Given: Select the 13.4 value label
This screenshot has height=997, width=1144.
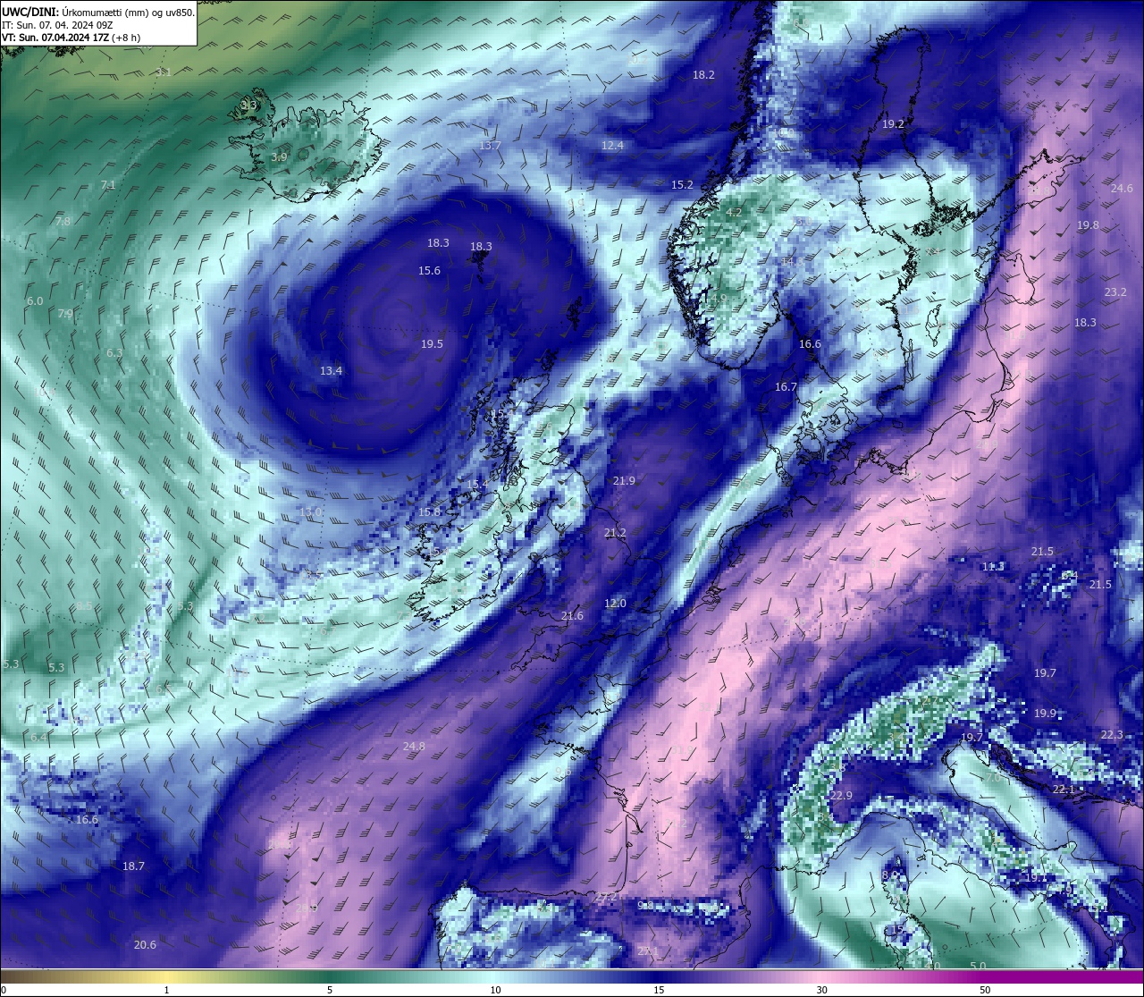Looking at the screenshot, I should point(331,370).
